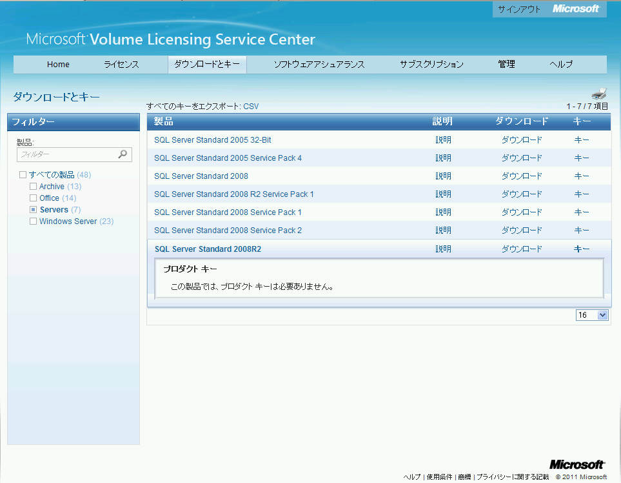Open the ヘルプ menu tab
The height and width of the screenshot is (483, 621).
561,64
